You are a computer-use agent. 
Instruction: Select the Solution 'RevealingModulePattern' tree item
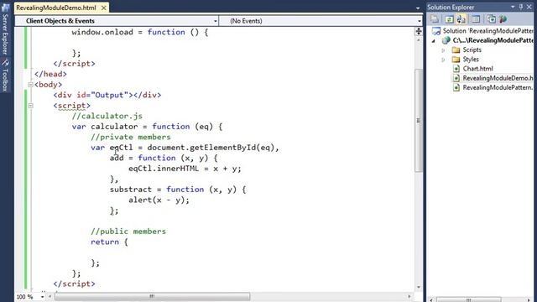click(488, 31)
